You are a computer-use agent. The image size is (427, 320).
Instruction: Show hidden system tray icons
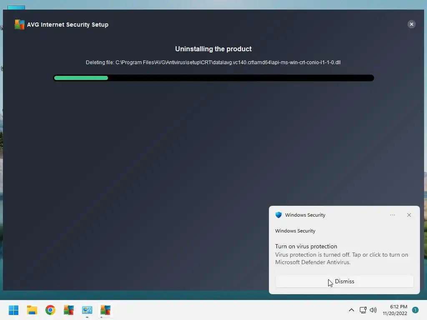coord(351,310)
